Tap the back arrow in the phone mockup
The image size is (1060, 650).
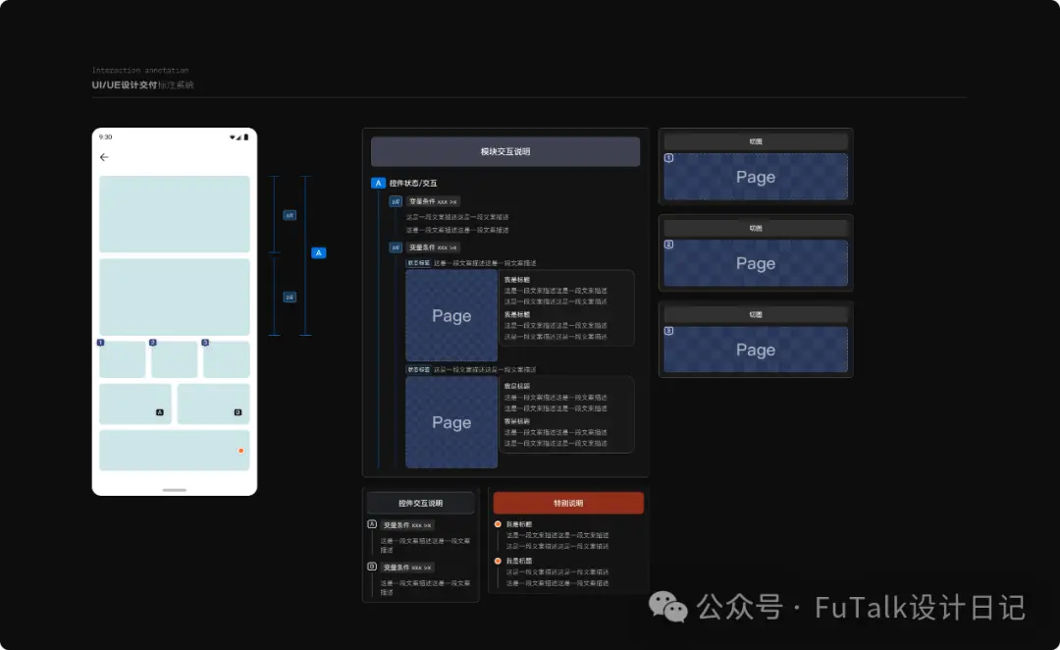104,157
